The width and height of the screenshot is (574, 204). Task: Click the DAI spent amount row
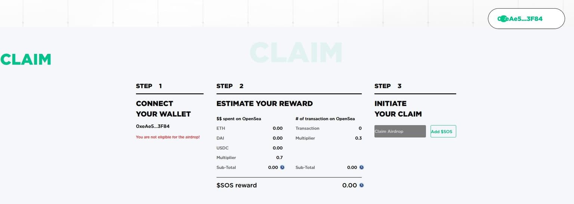pos(249,138)
